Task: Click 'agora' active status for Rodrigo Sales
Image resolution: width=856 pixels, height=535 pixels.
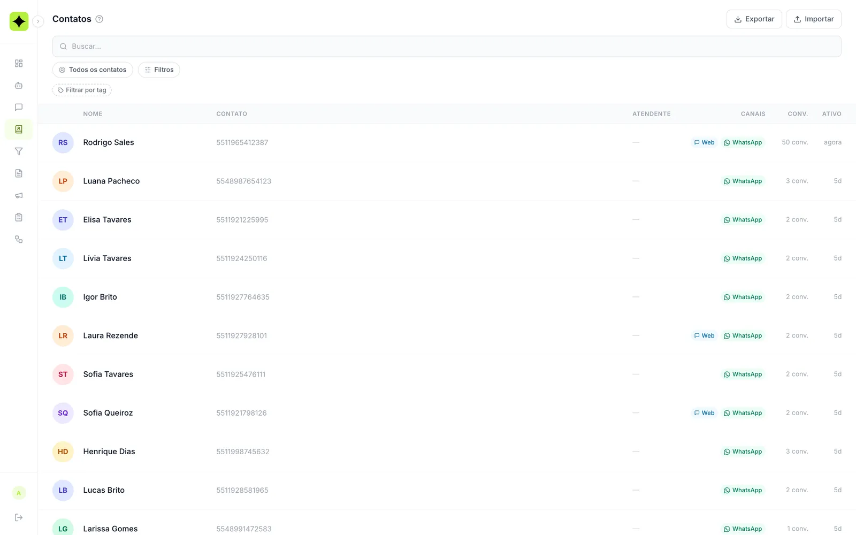Action: (832, 142)
